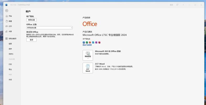This screenshot has width=206, height=105.
Task: Click the 登录 button under 登录到 Office
Action: coord(31,40)
